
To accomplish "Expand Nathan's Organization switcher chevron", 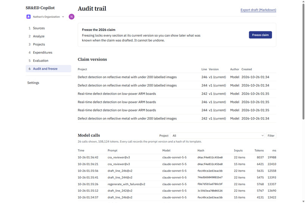I will click(x=63, y=17).
